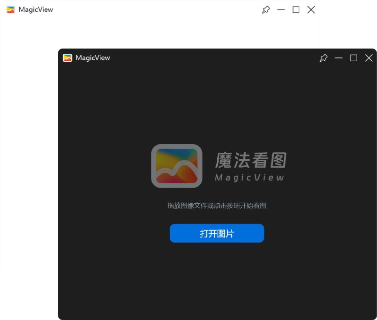Close the background MagicView window
This screenshot has width=377, height=320.
coord(311,9)
